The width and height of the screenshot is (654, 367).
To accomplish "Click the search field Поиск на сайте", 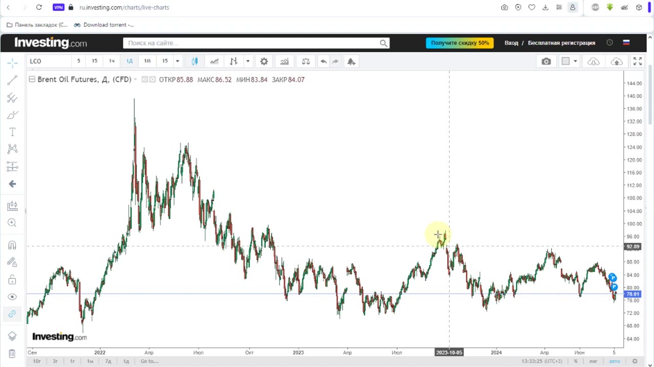I will pyautogui.click(x=256, y=43).
